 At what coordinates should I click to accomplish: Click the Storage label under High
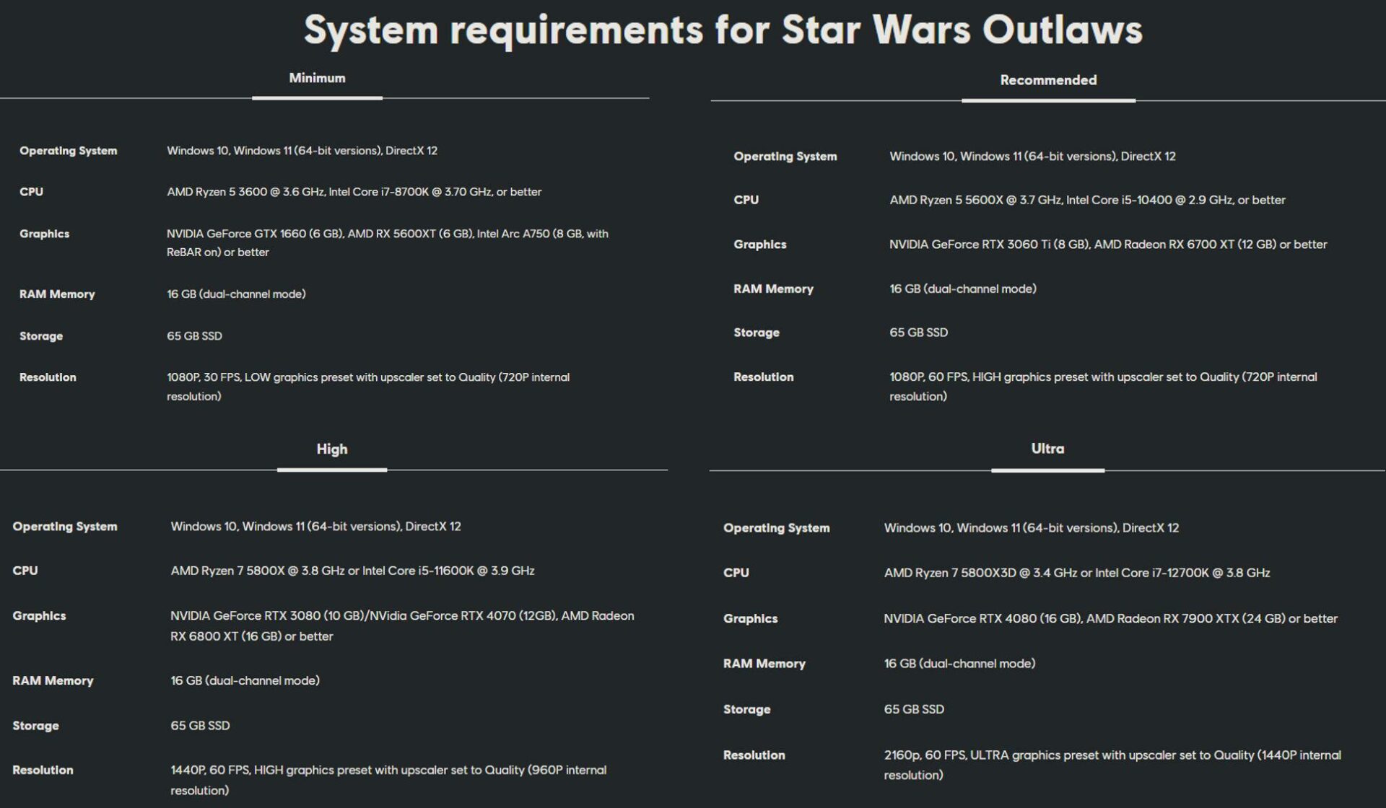tap(36, 725)
